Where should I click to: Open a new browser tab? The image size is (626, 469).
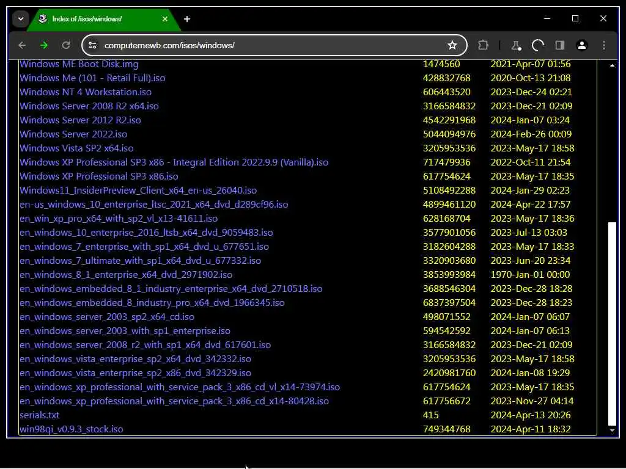(x=187, y=19)
